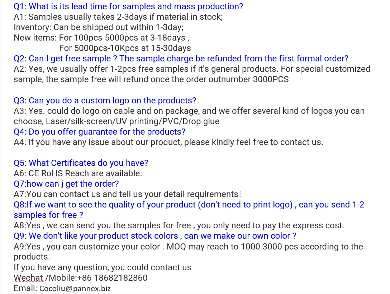Click the Q1 lead time question

click(128, 6)
